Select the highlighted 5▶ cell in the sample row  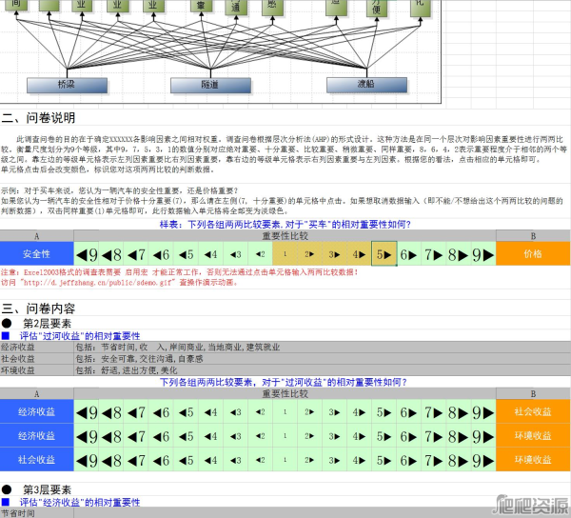(x=384, y=254)
